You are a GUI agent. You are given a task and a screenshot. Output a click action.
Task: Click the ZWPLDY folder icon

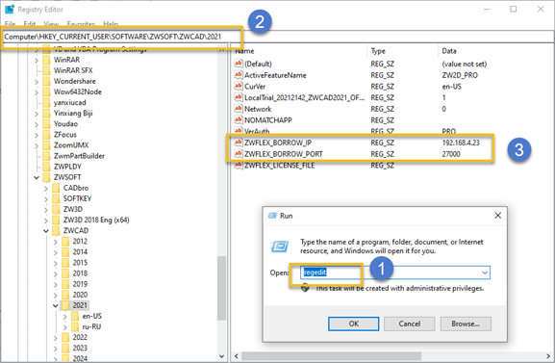(46, 167)
